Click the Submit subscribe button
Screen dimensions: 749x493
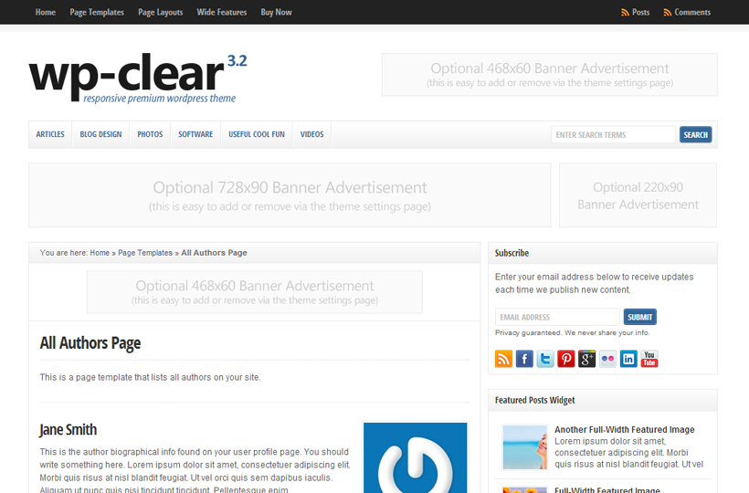[x=639, y=317]
